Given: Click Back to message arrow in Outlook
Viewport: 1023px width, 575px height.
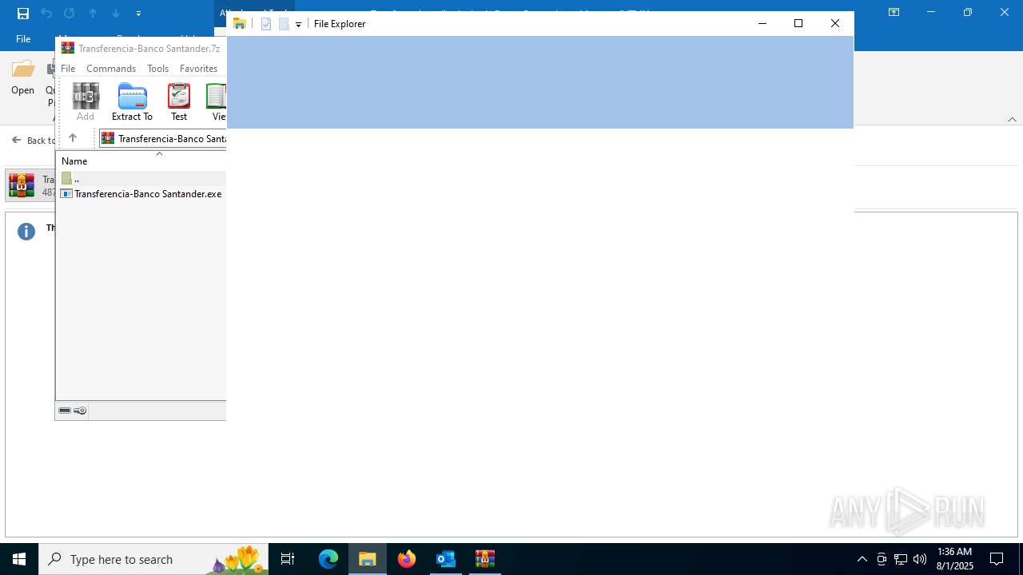Looking at the screenshot, I should 16,140.
